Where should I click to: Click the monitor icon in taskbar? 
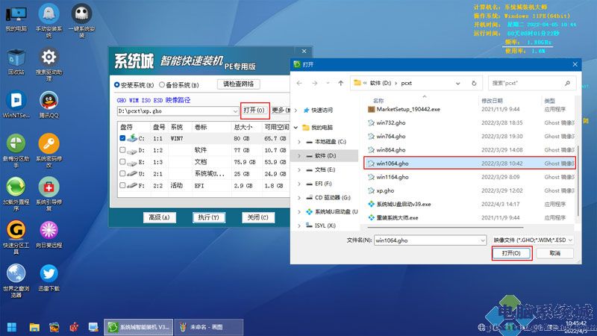(93, 327)
